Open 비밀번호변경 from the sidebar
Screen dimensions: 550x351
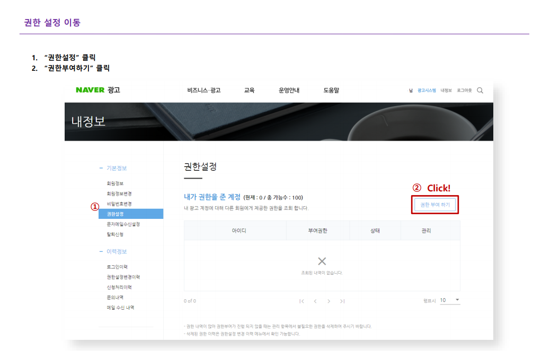119,204
